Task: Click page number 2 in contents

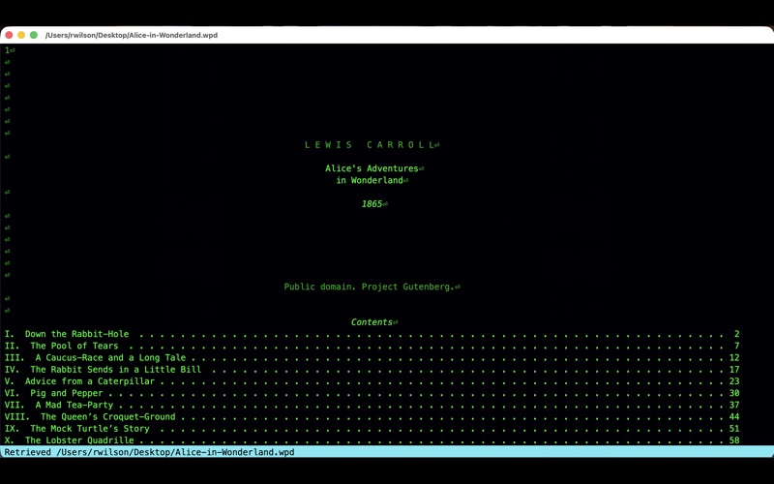Action: coord(736,334)
